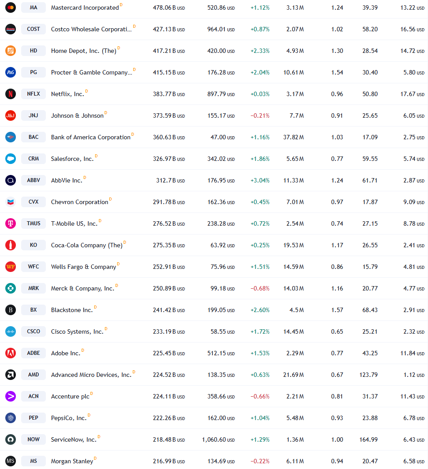Click the 164.99 P/E value for ServiceNow
The image size is (428, 469).
[368, 439]
